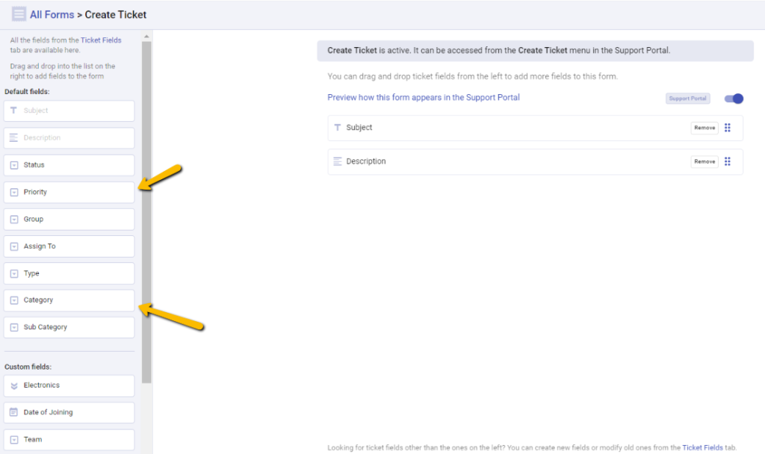Select the Assign To field in the sidebar
The height and width of the screenshot is (454, 765).
coord(69,246)
